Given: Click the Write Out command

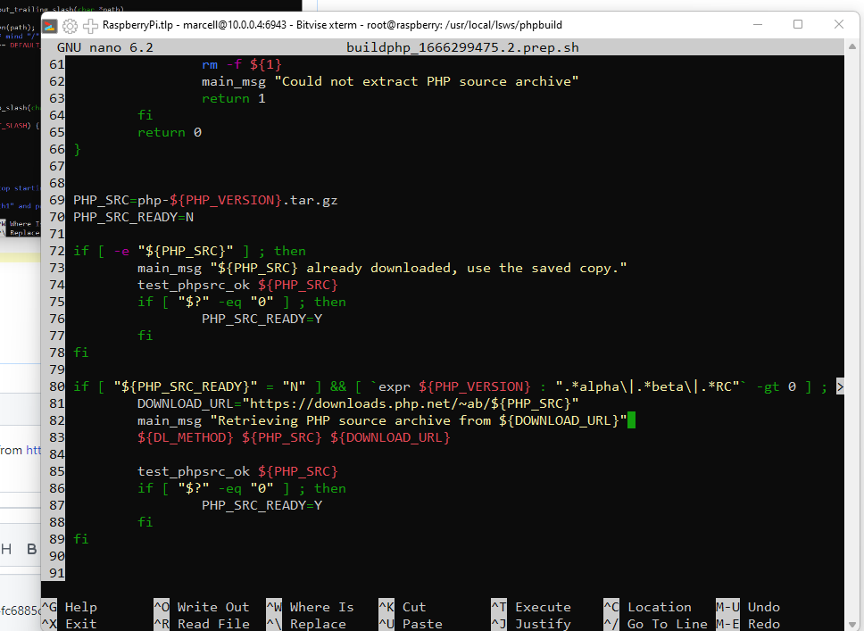Looking at the screenshot, I should [x=212, y=607].
